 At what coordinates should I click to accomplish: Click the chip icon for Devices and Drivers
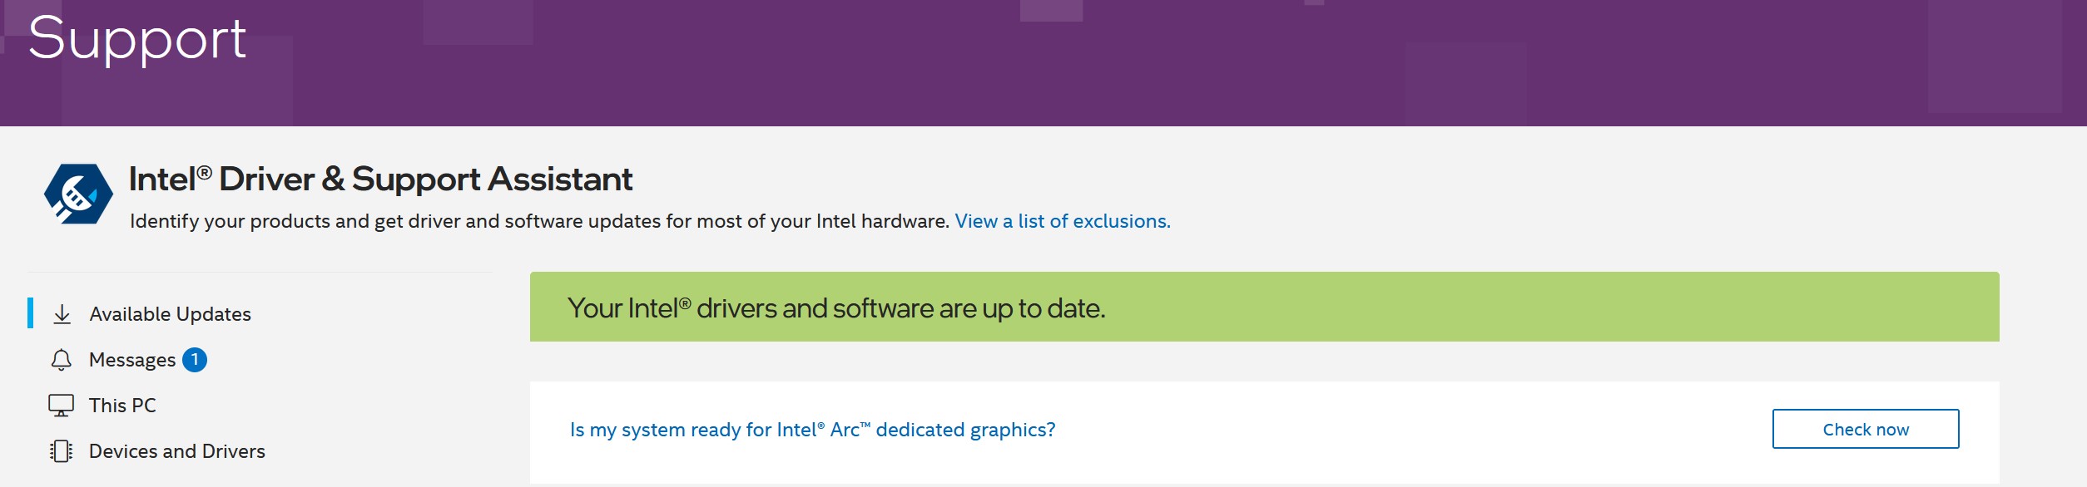[x=62, y=451]
